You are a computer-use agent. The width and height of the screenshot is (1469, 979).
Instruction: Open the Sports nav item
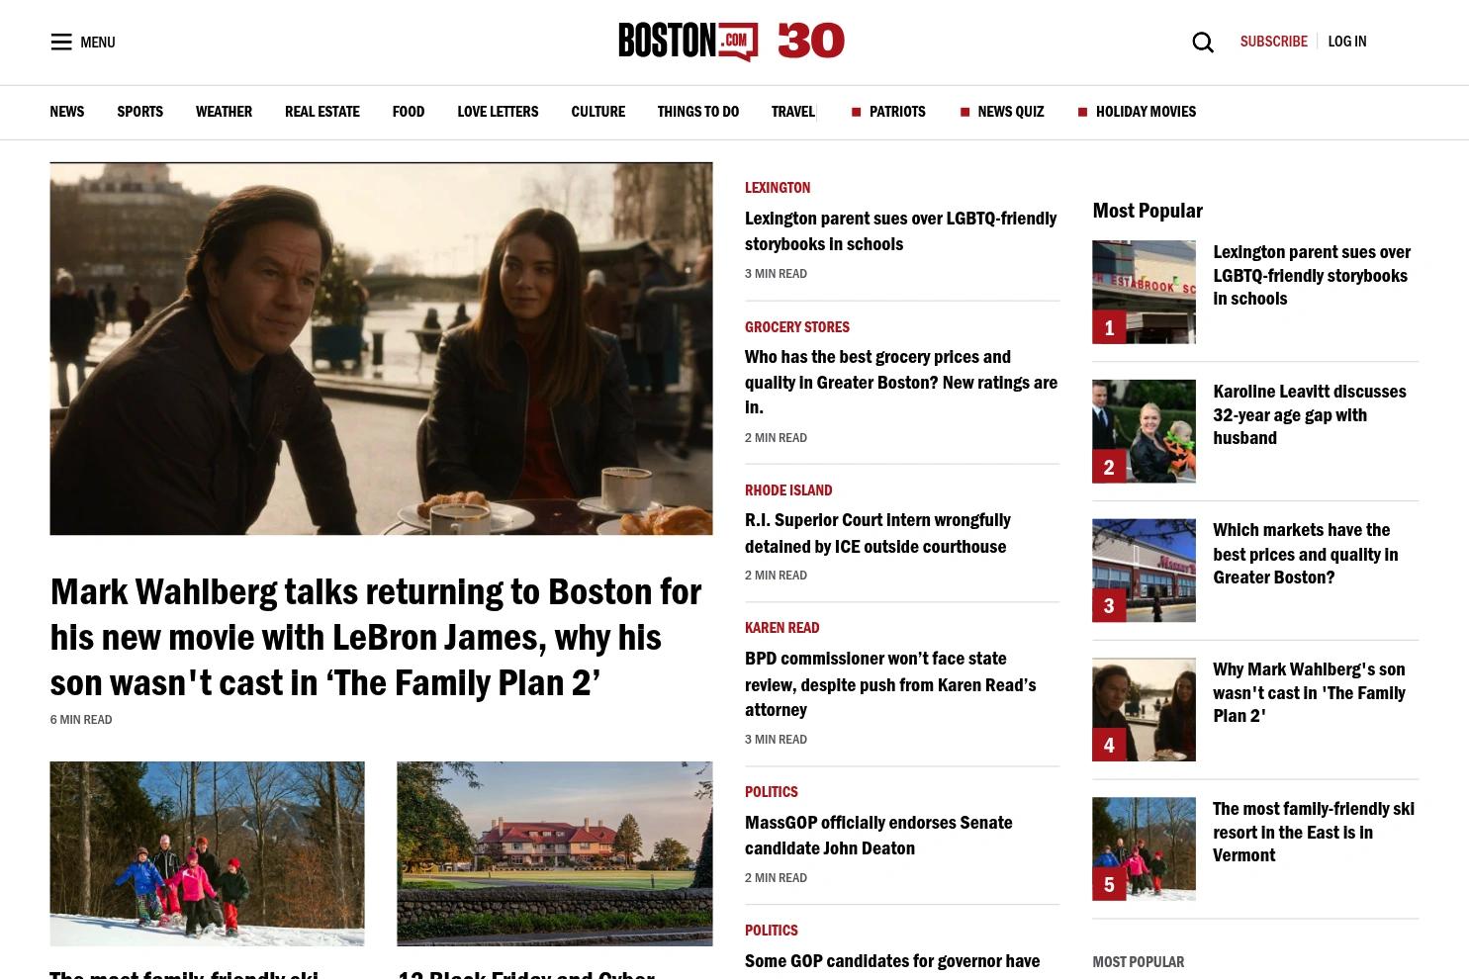coord(139,112)
